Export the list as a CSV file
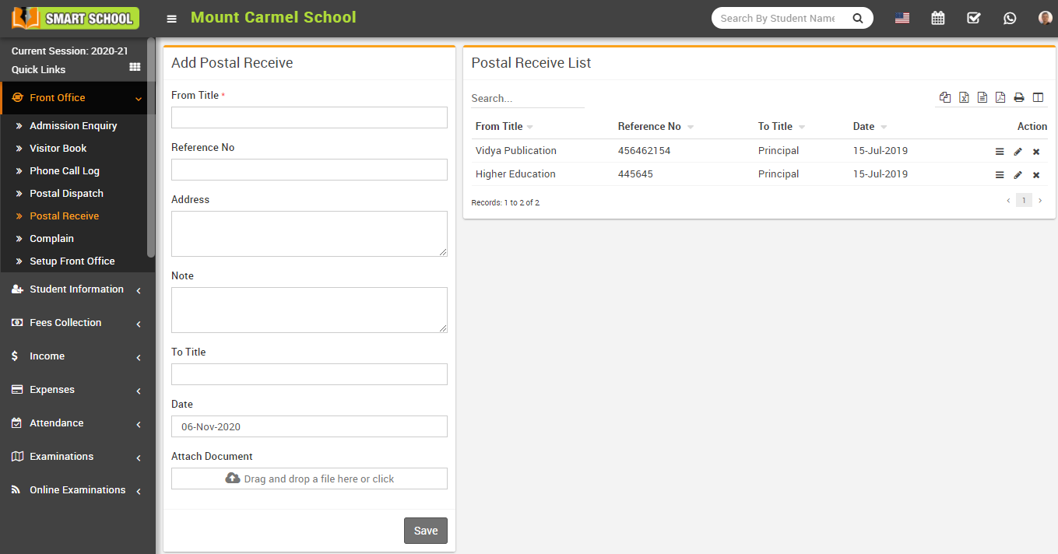The height and width of the screenshot is (554, 1058). (x=982, y=97)
